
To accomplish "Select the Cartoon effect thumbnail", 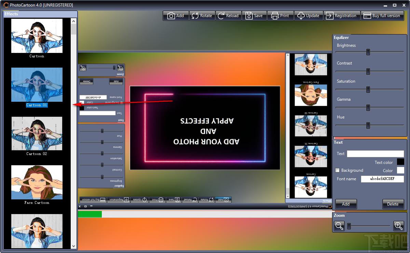I will coord(37,36).
